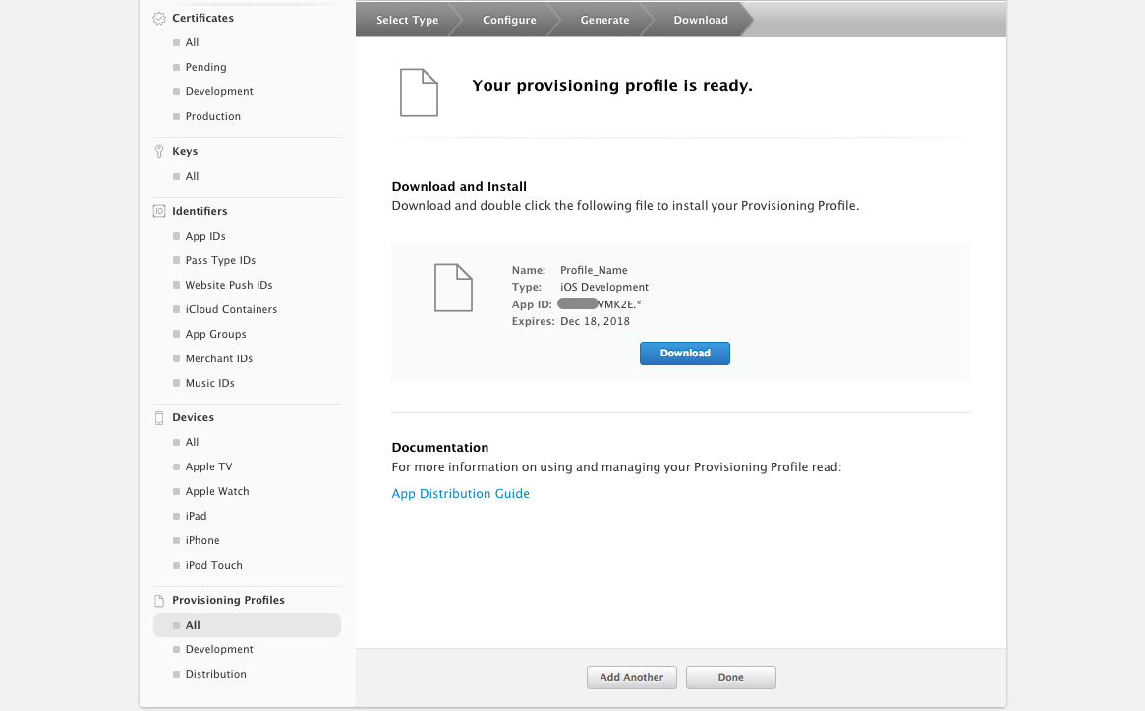Viewport: 1145px width, 711px height.
Task: Select iCloud Containers in sidebar
Action: point(231,310)
